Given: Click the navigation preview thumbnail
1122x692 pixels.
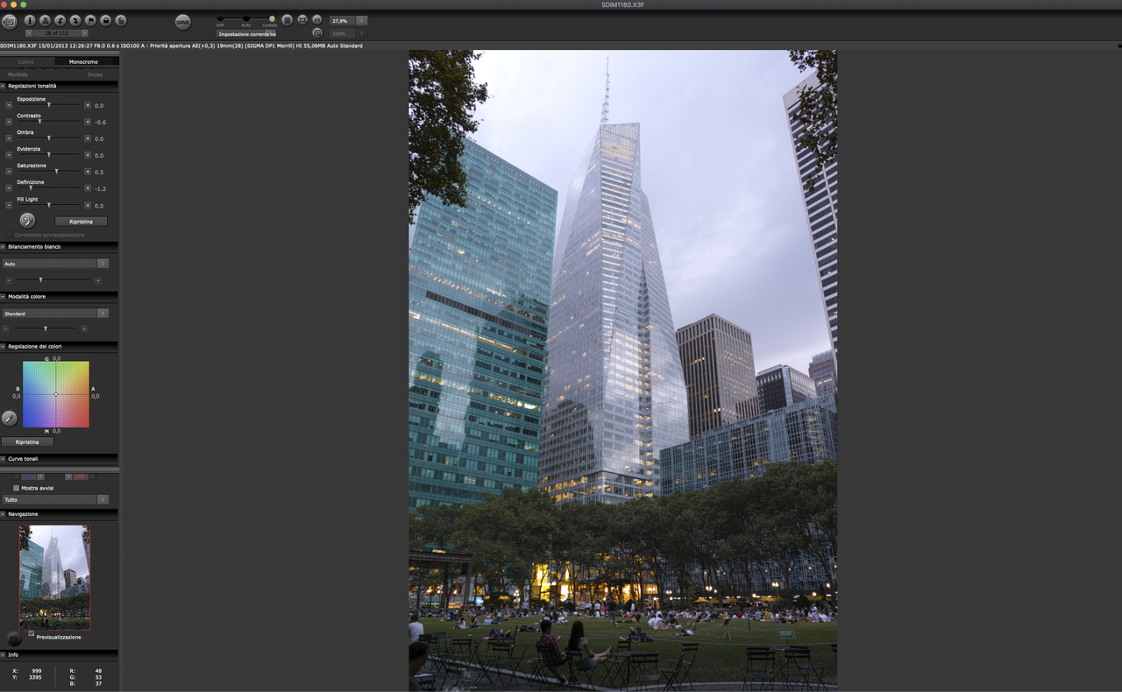Looking at the screenshot, I should click(x=54, y=576).
